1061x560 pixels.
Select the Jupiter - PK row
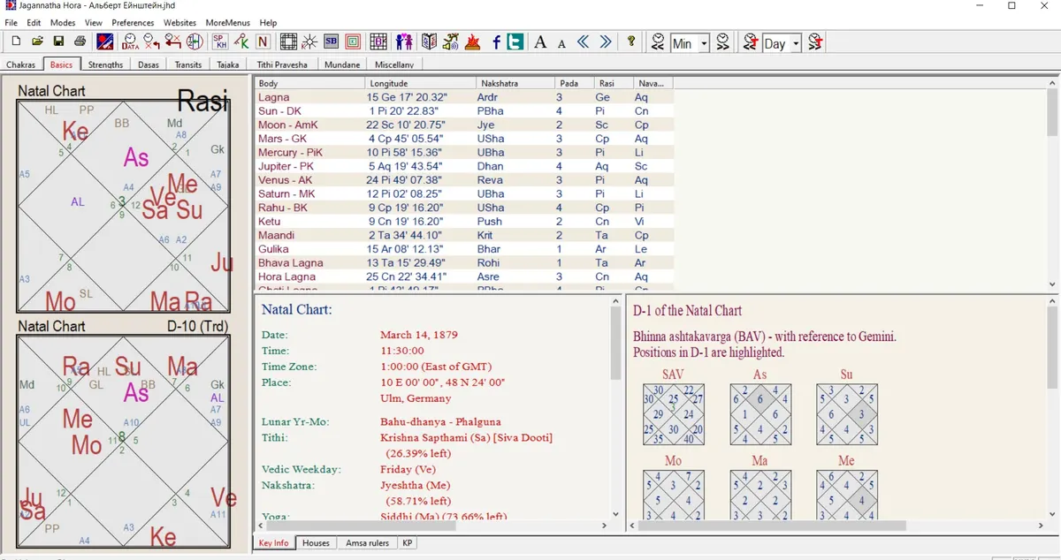pyautogui.click(x=464, y=166)
